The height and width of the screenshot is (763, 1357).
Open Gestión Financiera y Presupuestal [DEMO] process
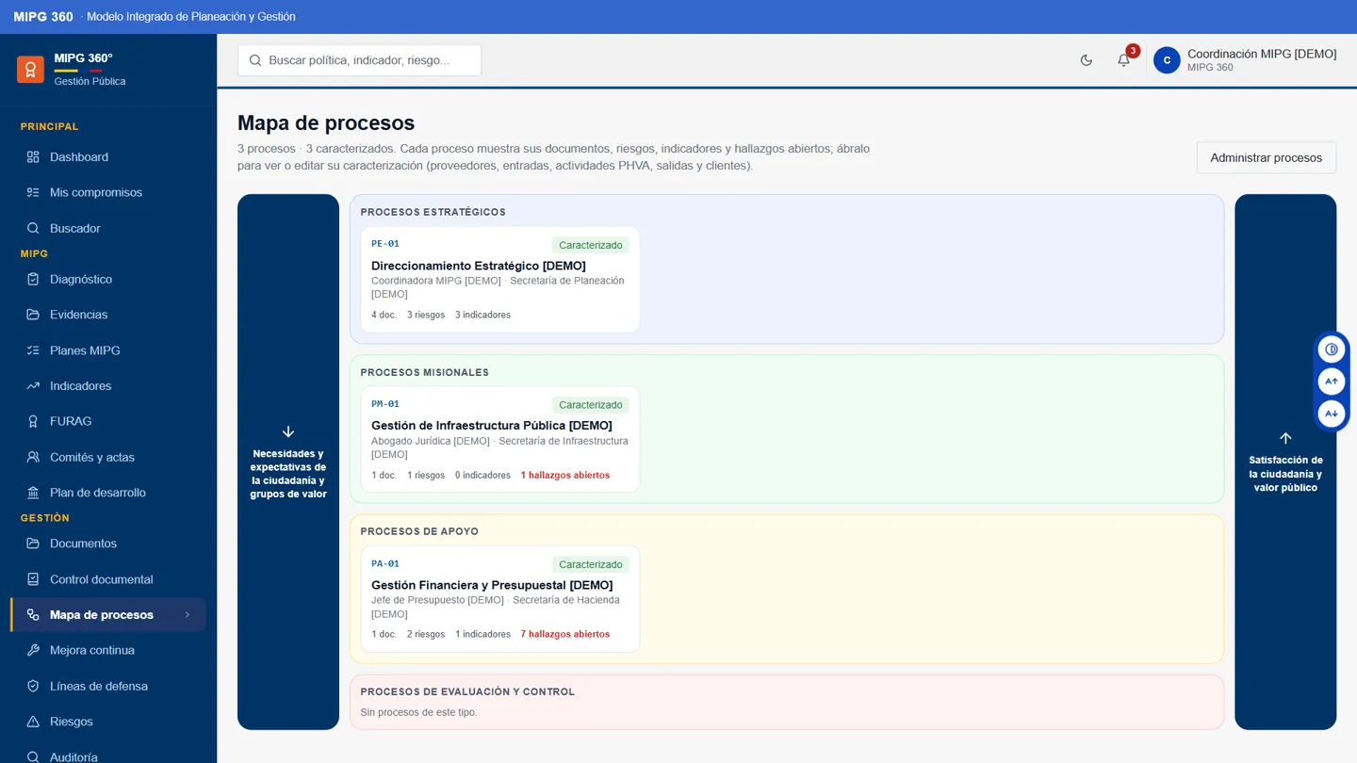pyautogui.click(x=500, y=599)
